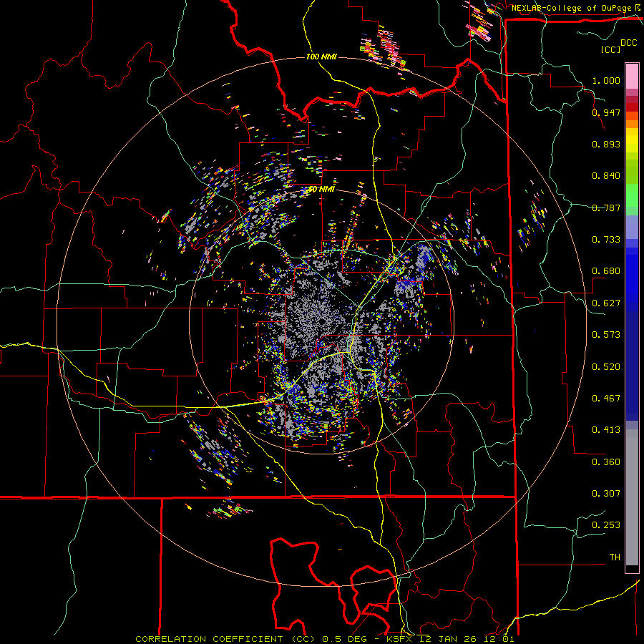The image size is (644, 644).
Task: Click the [CC] legend heading
Action: tap(611, 49)
